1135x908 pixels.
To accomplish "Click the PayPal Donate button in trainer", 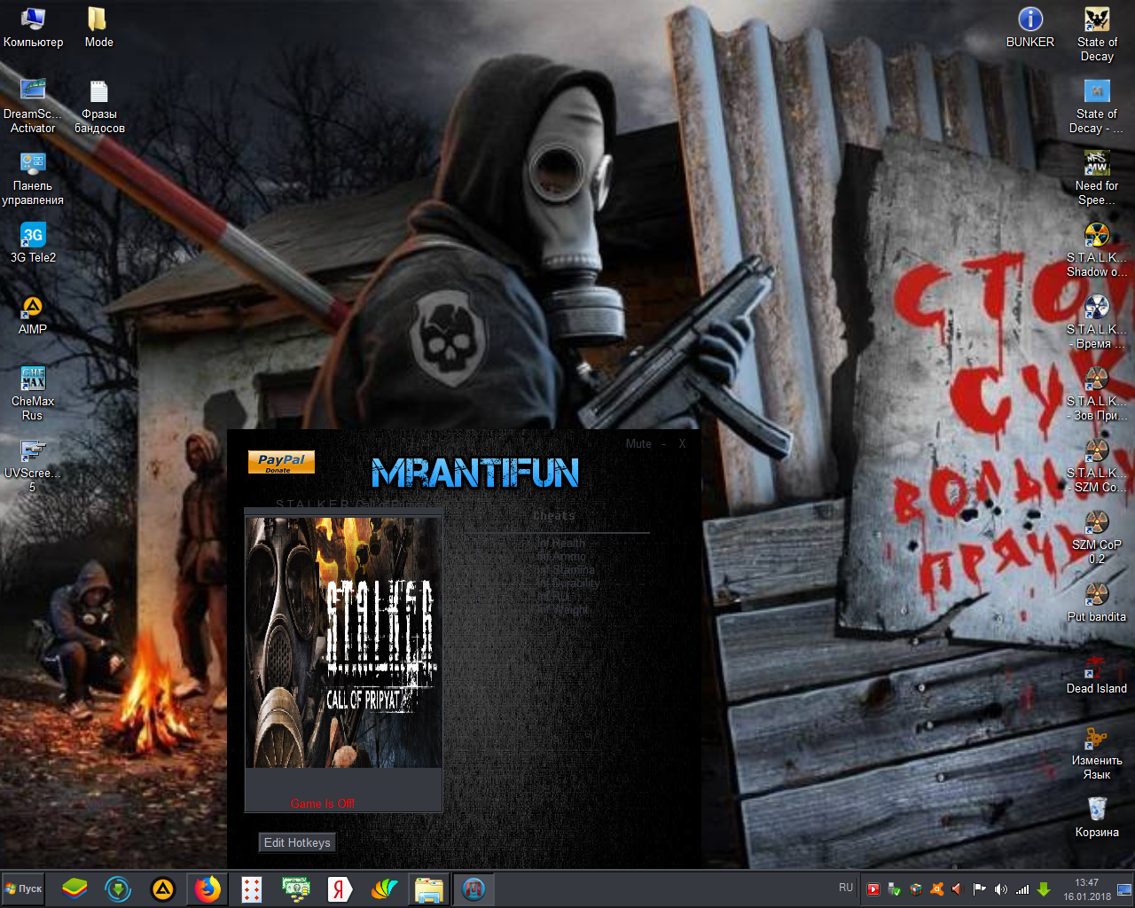I will (281, 462).
